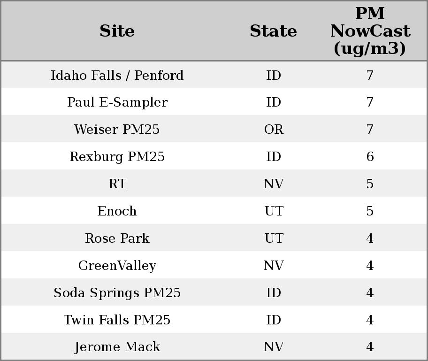
Task: Click the OR state cell for Weiser
Action: 274,130
